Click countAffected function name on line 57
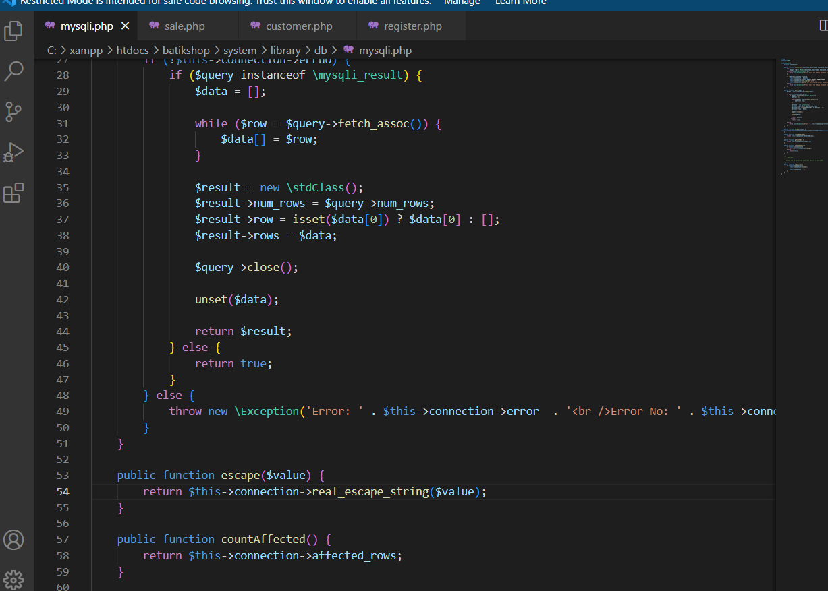The image size is (828, 591). coord(263,539)
